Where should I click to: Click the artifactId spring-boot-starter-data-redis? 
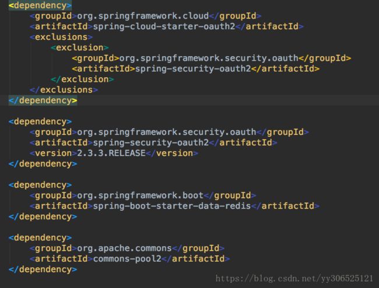coord(172,206)
